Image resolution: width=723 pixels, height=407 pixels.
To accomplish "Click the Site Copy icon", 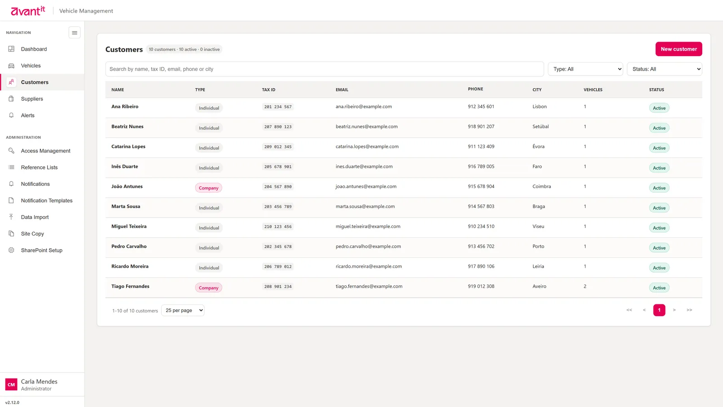I will pyautogui.click(x=11, y=234).
